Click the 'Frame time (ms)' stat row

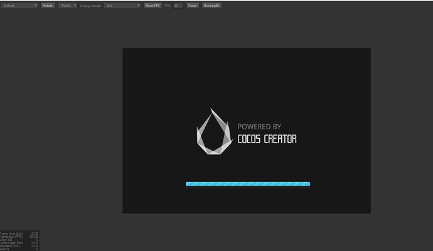(19, 233)
